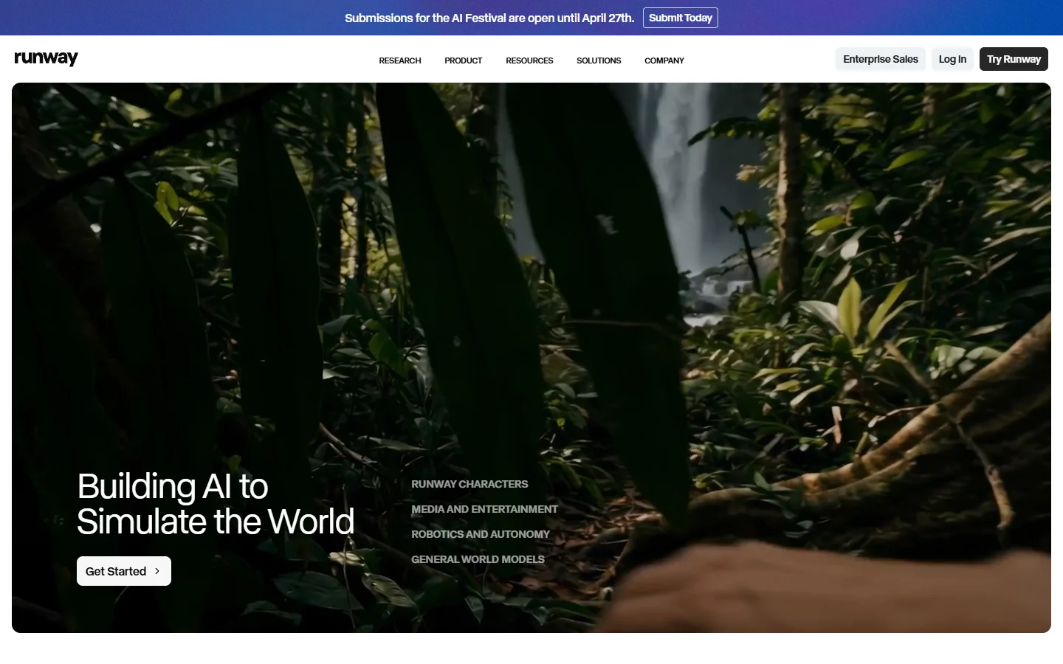Click the heading Building AI to Simulate the World
This screenshot has width=1063, height=664.
(215, 504)
